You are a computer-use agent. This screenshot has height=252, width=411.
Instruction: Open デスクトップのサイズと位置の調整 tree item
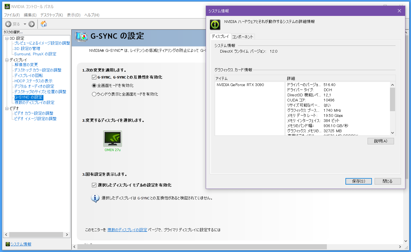[x=40, y=92]
